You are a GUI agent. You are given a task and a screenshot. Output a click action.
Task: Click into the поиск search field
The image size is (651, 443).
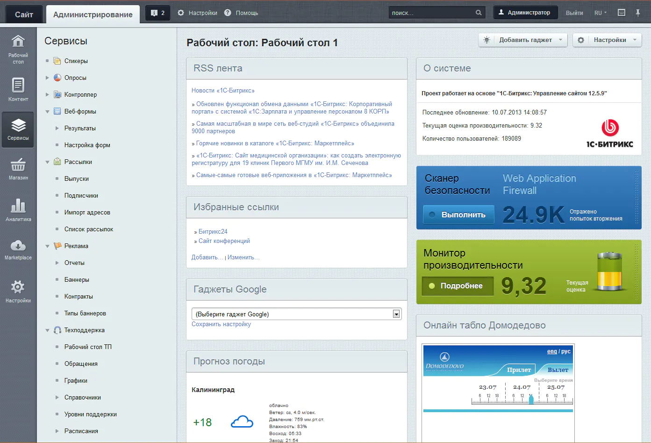coord(432,13)
